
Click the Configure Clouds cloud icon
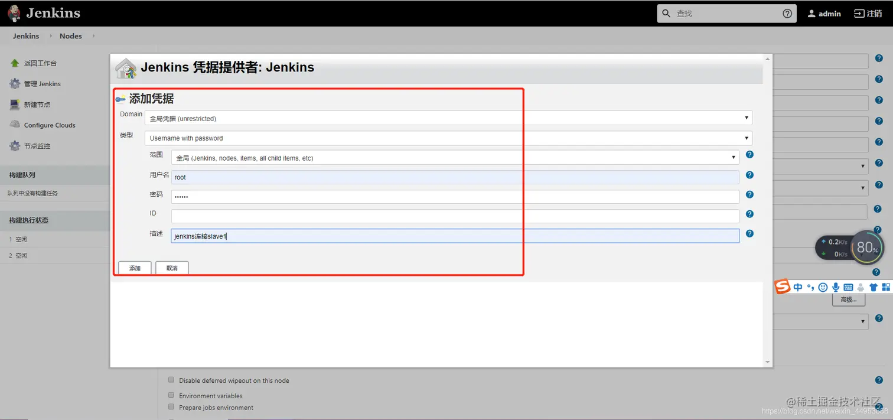(x=15, y=125)
